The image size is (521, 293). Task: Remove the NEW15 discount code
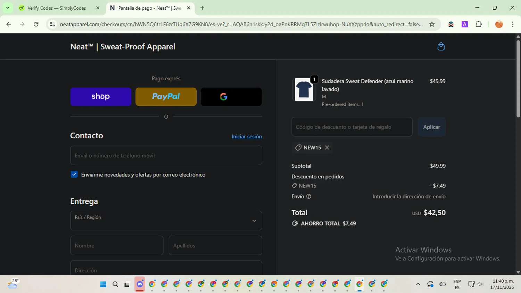327,148
